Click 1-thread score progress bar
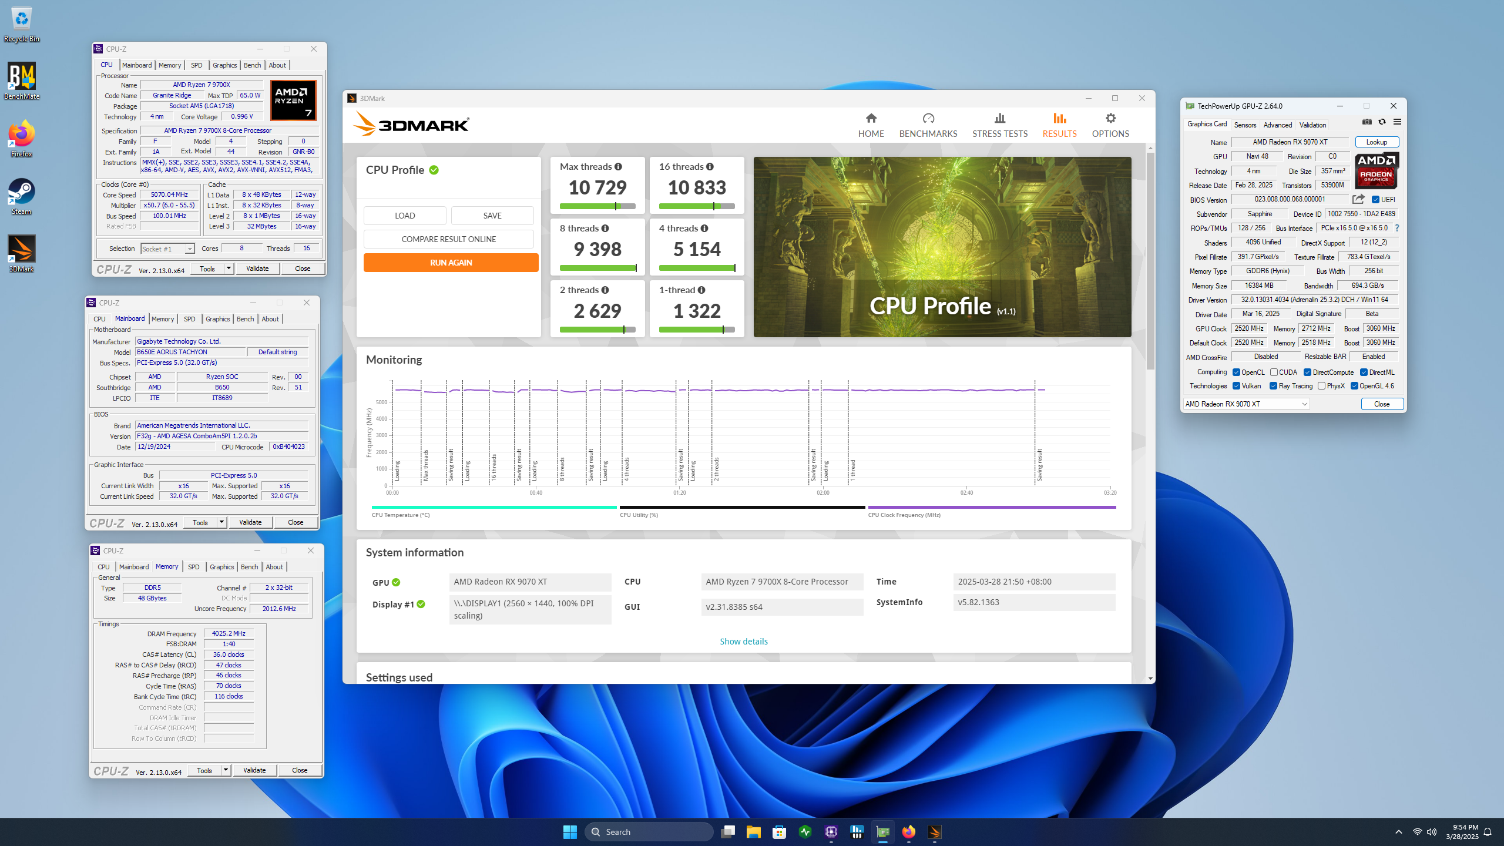This screenshot has width=1504, height=846. click(697, 330)
